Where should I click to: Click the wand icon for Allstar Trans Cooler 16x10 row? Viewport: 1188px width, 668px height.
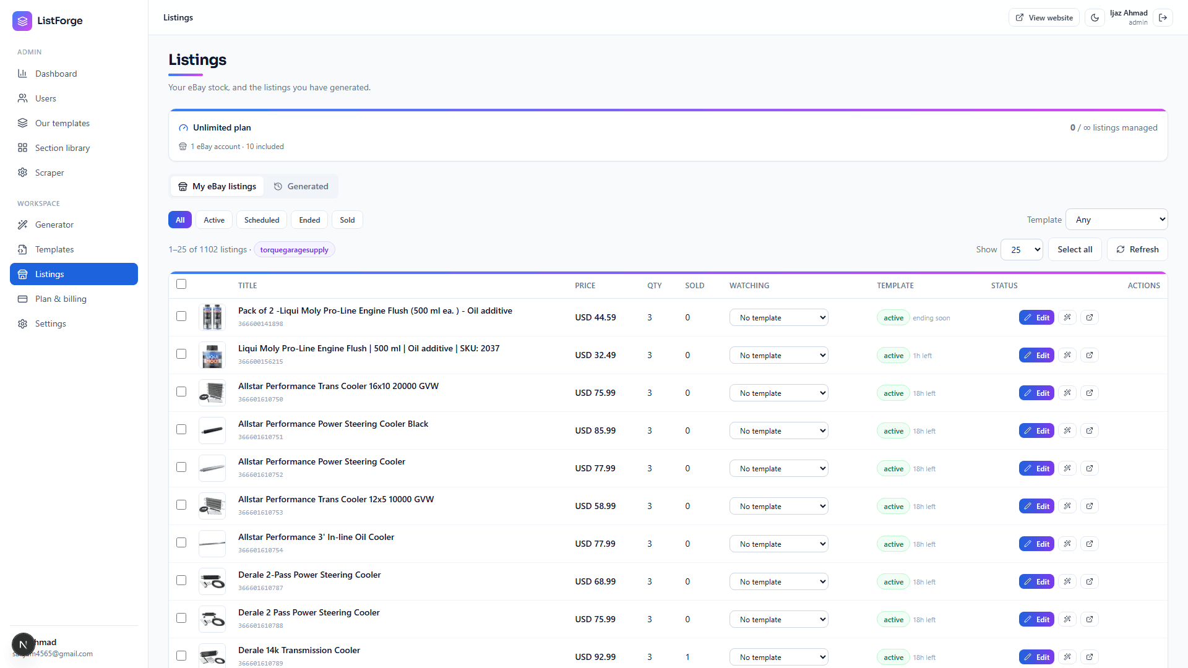pyautogui.click(x=1067, y=393)
